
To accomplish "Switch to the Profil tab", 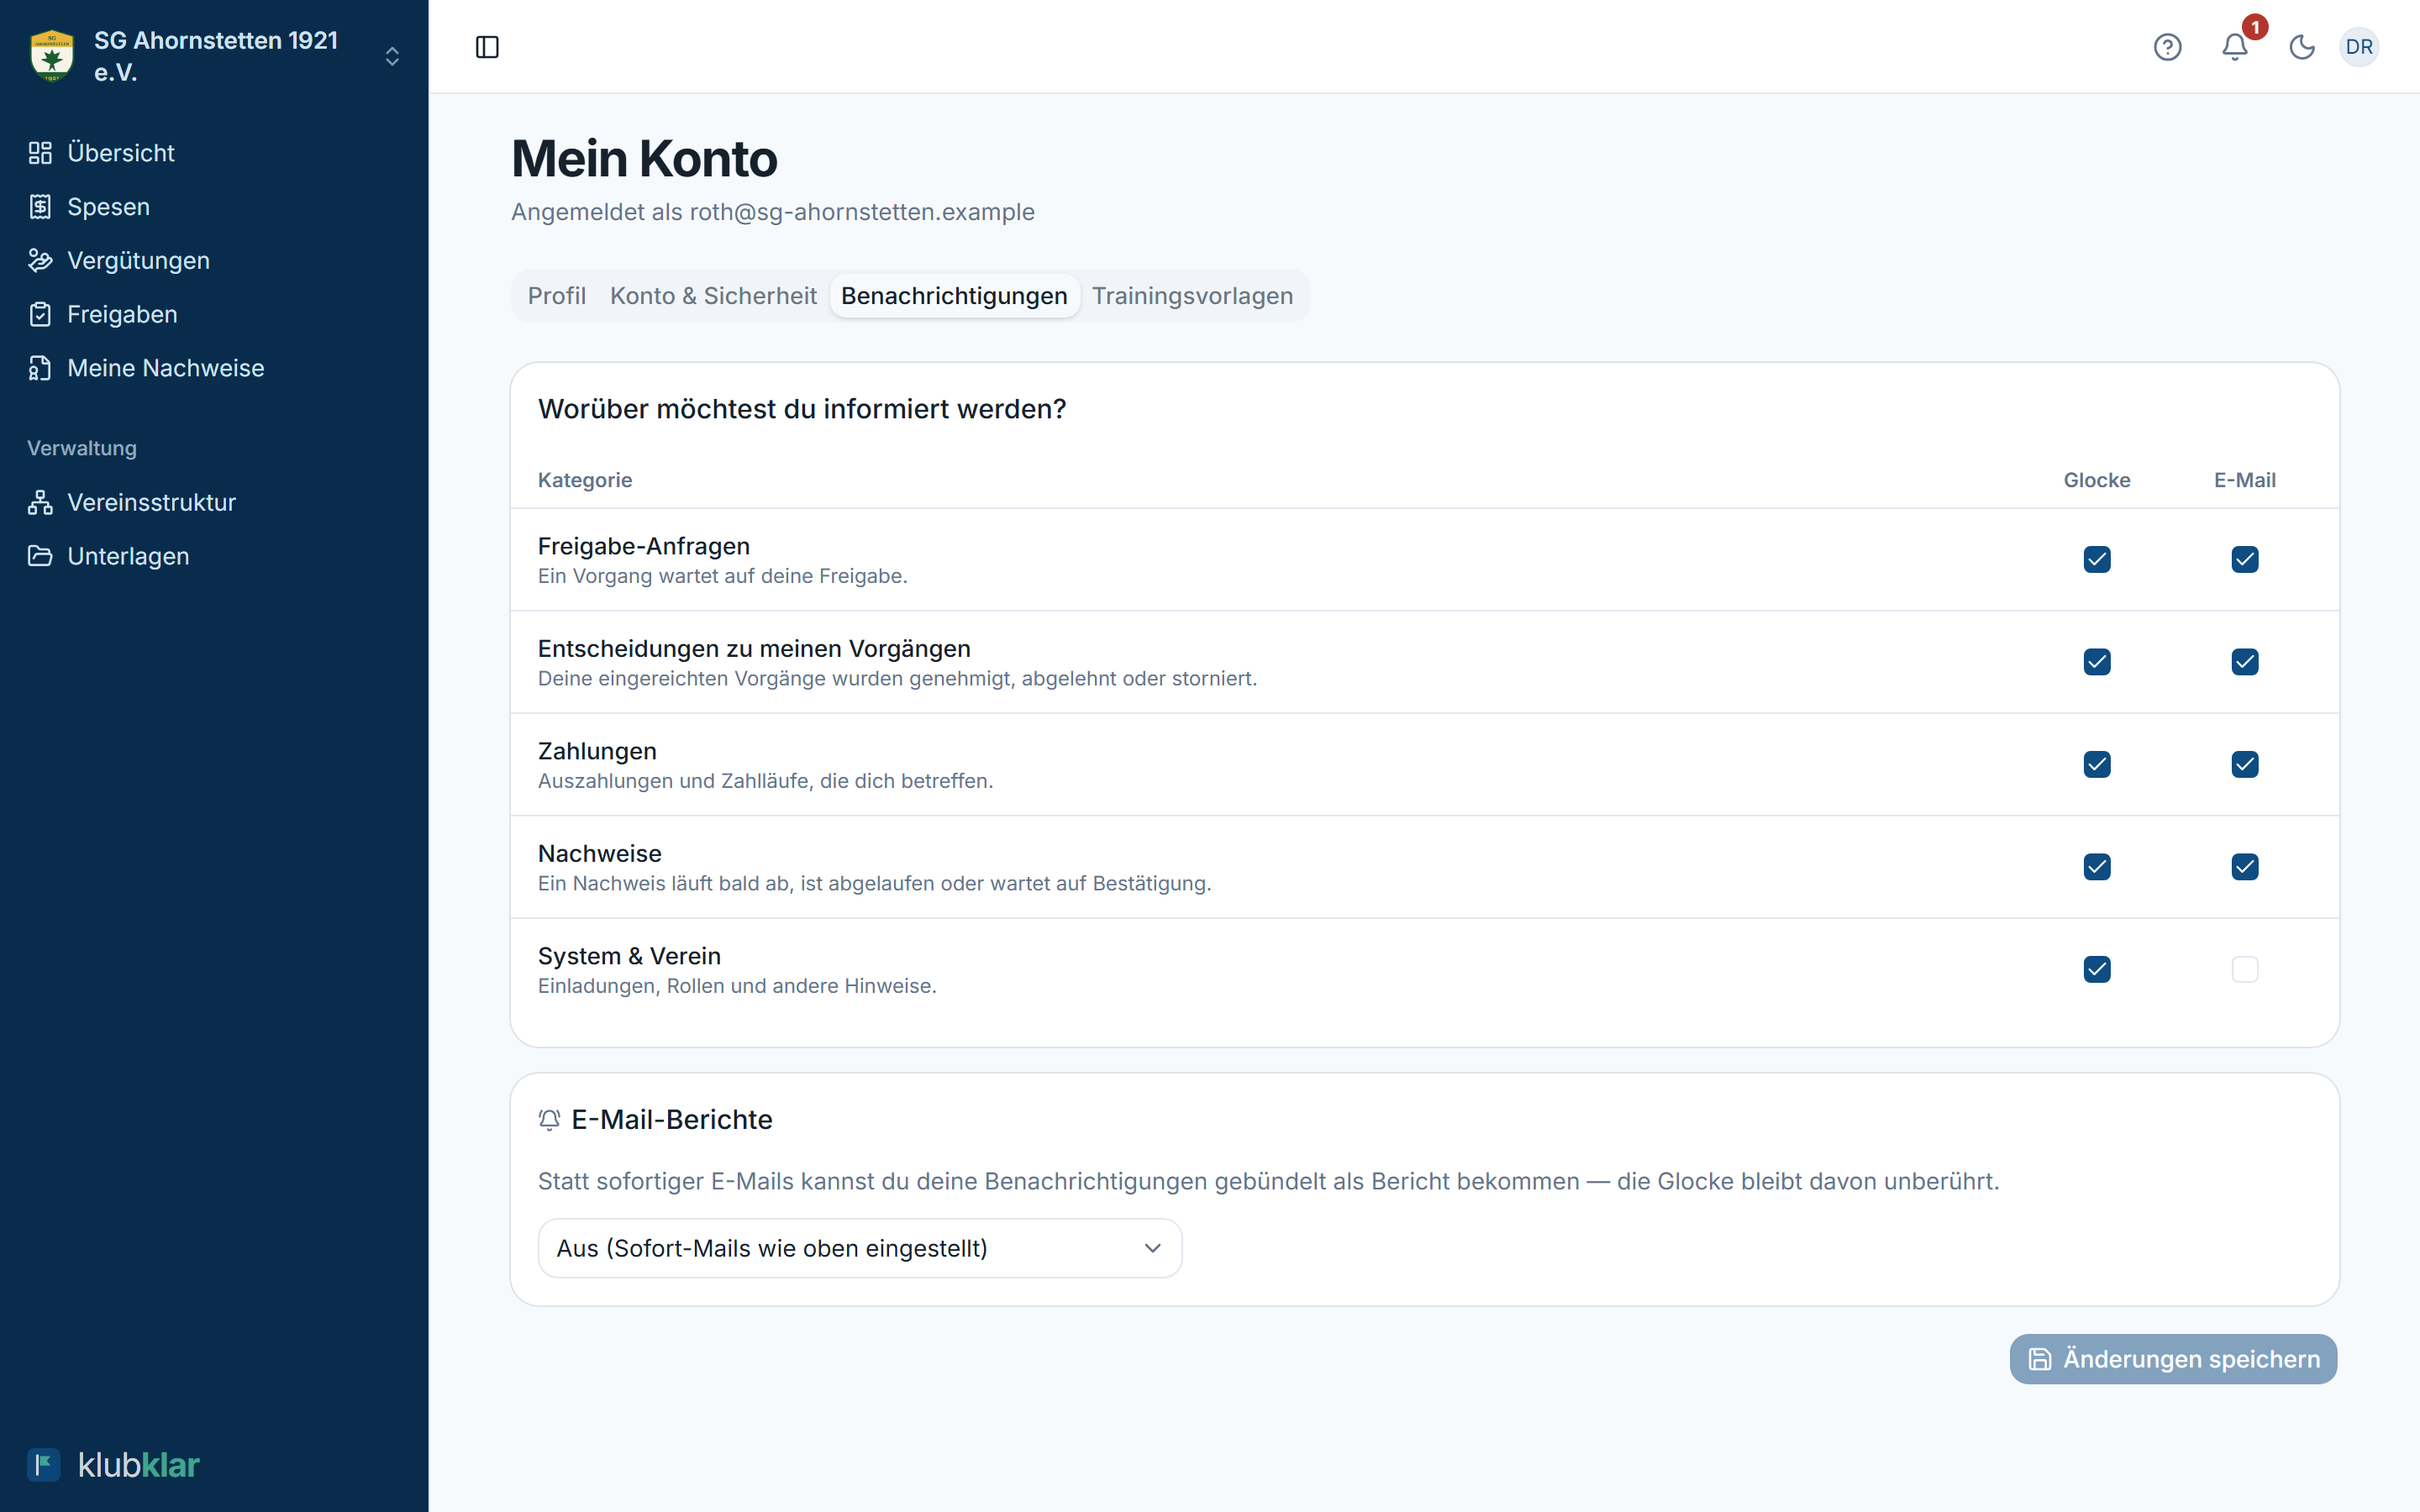I will point(557,296).
